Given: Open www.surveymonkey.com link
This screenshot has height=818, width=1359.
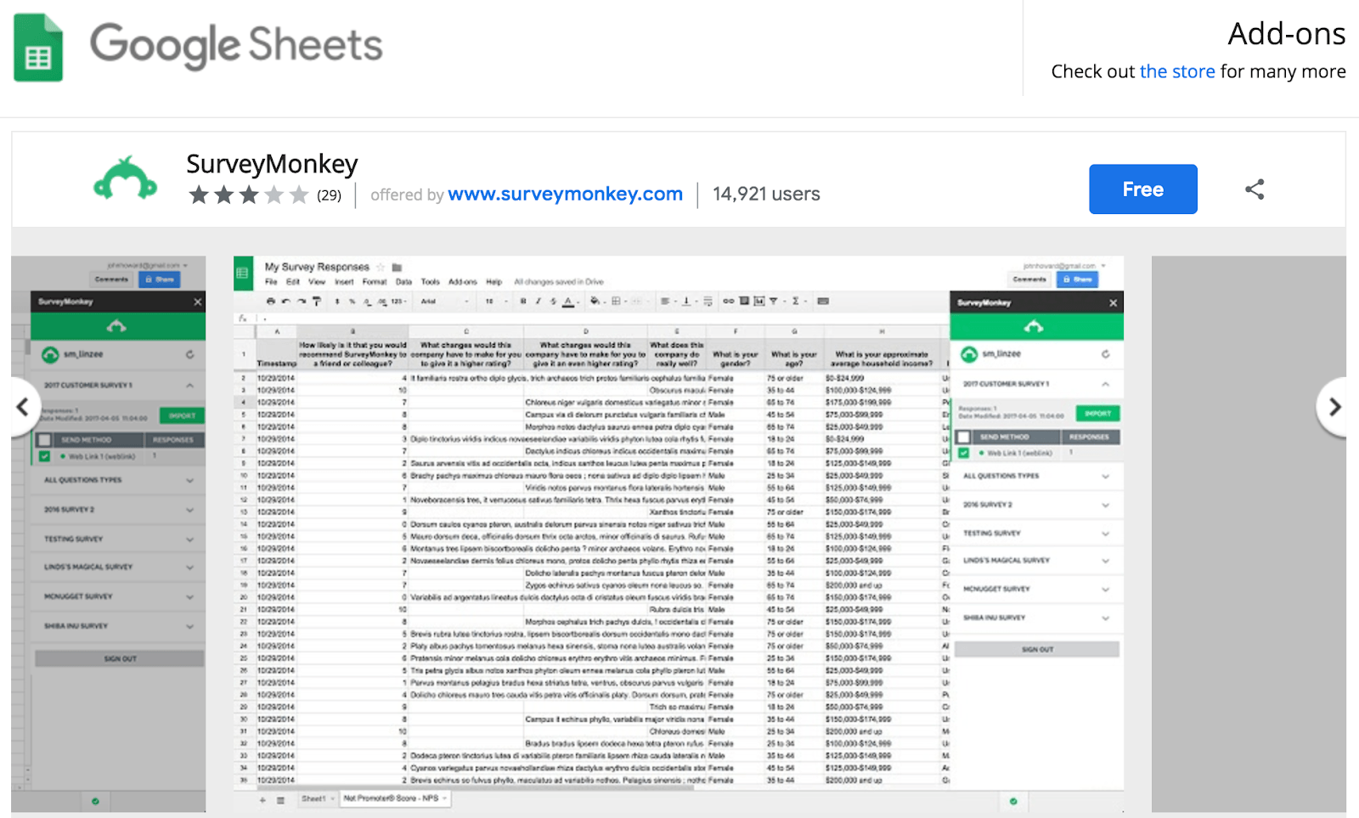Looking at the screenshot, I should click(x=566, y=195).
